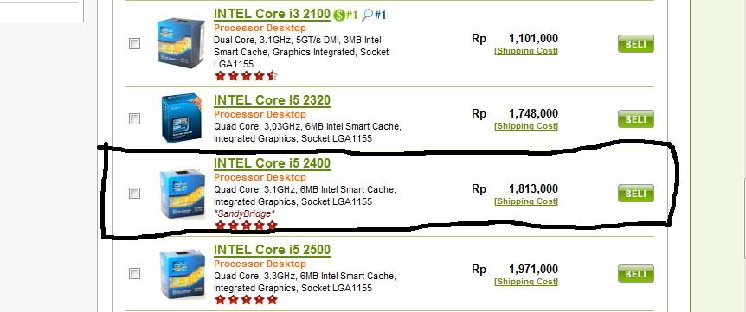The width and height of the screenshot is (746, 312).
Task: Click BELI button for Core I5 2320
Action: click(x=636, y=118)
